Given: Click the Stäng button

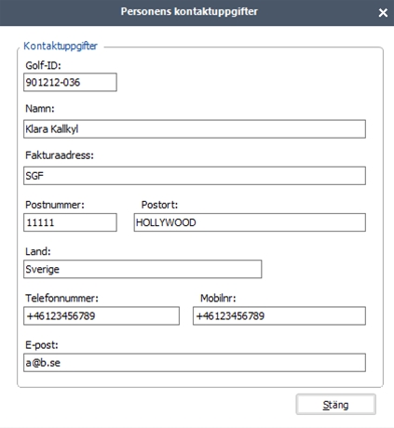Looking at the screenshot, I should pos(335,405).
